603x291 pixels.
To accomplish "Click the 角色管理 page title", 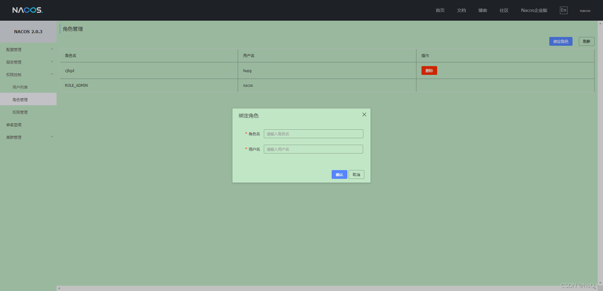I will [x=73, y=29].
